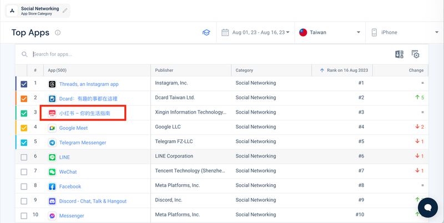
Task: Sort by Change column header
Action: click(400, 70)
